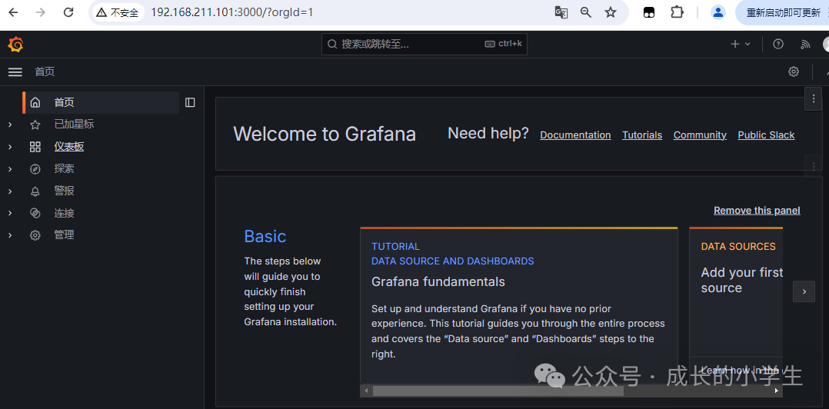The height and width of the screenshot is (409, 829).
Task: Open the Public Slack link
Action: [x=766, y=135]
